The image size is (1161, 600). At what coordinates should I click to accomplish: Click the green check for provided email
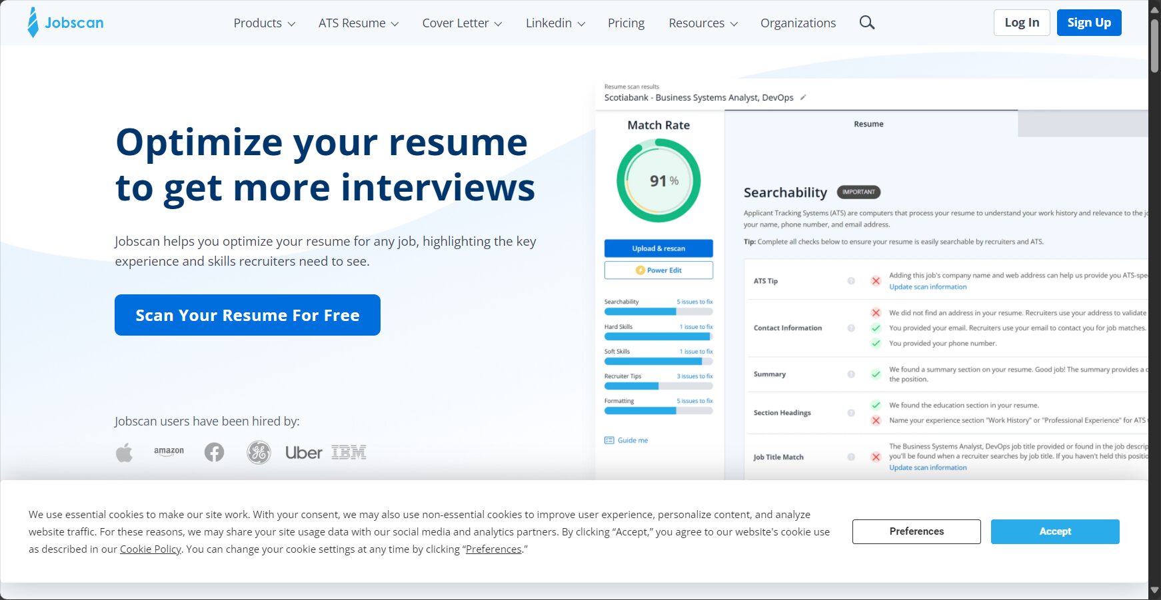coord(876,328)
